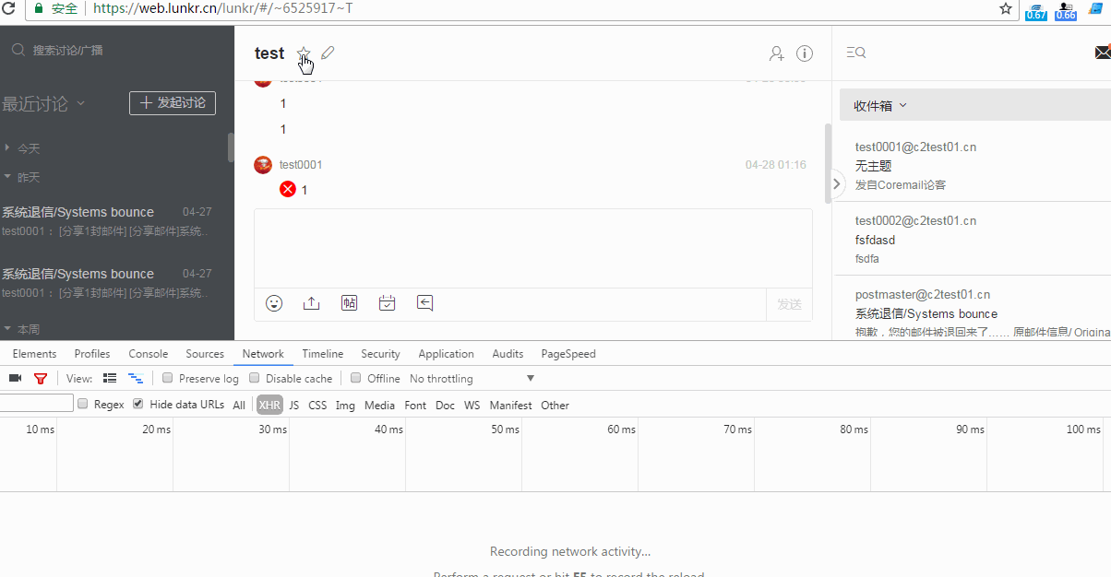Open the PageSpeed tab

click(568, 354)
